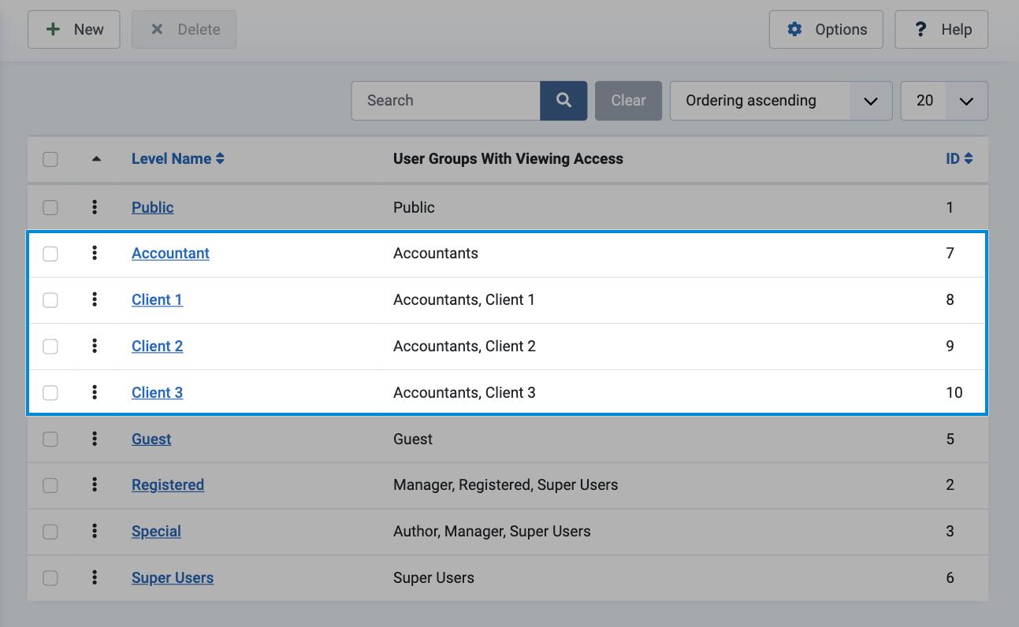Image resolution: width=1019 pixels, height=627 pixels.
Task: Click into the Search text field
Action: click(x=445, y=101)
